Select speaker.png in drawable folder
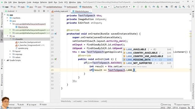 tap(23, 48)
